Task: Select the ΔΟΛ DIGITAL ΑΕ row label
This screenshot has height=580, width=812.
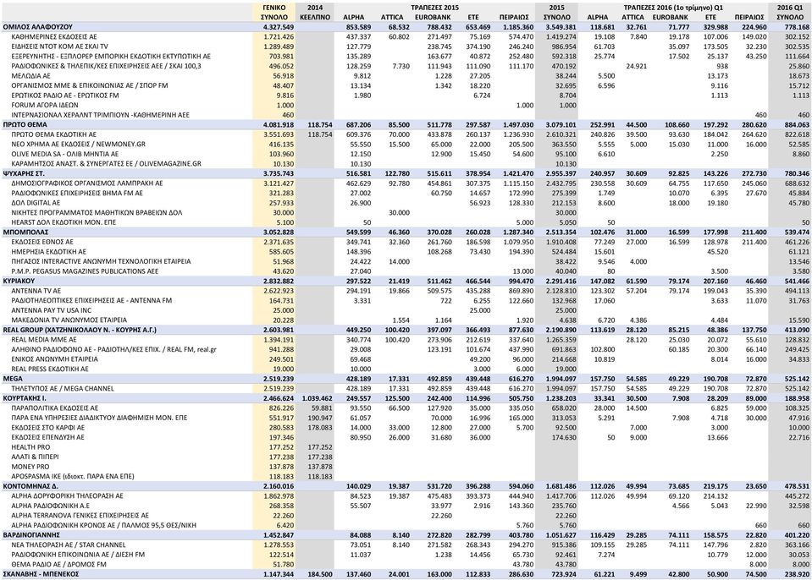Action: tap(36, 203)
